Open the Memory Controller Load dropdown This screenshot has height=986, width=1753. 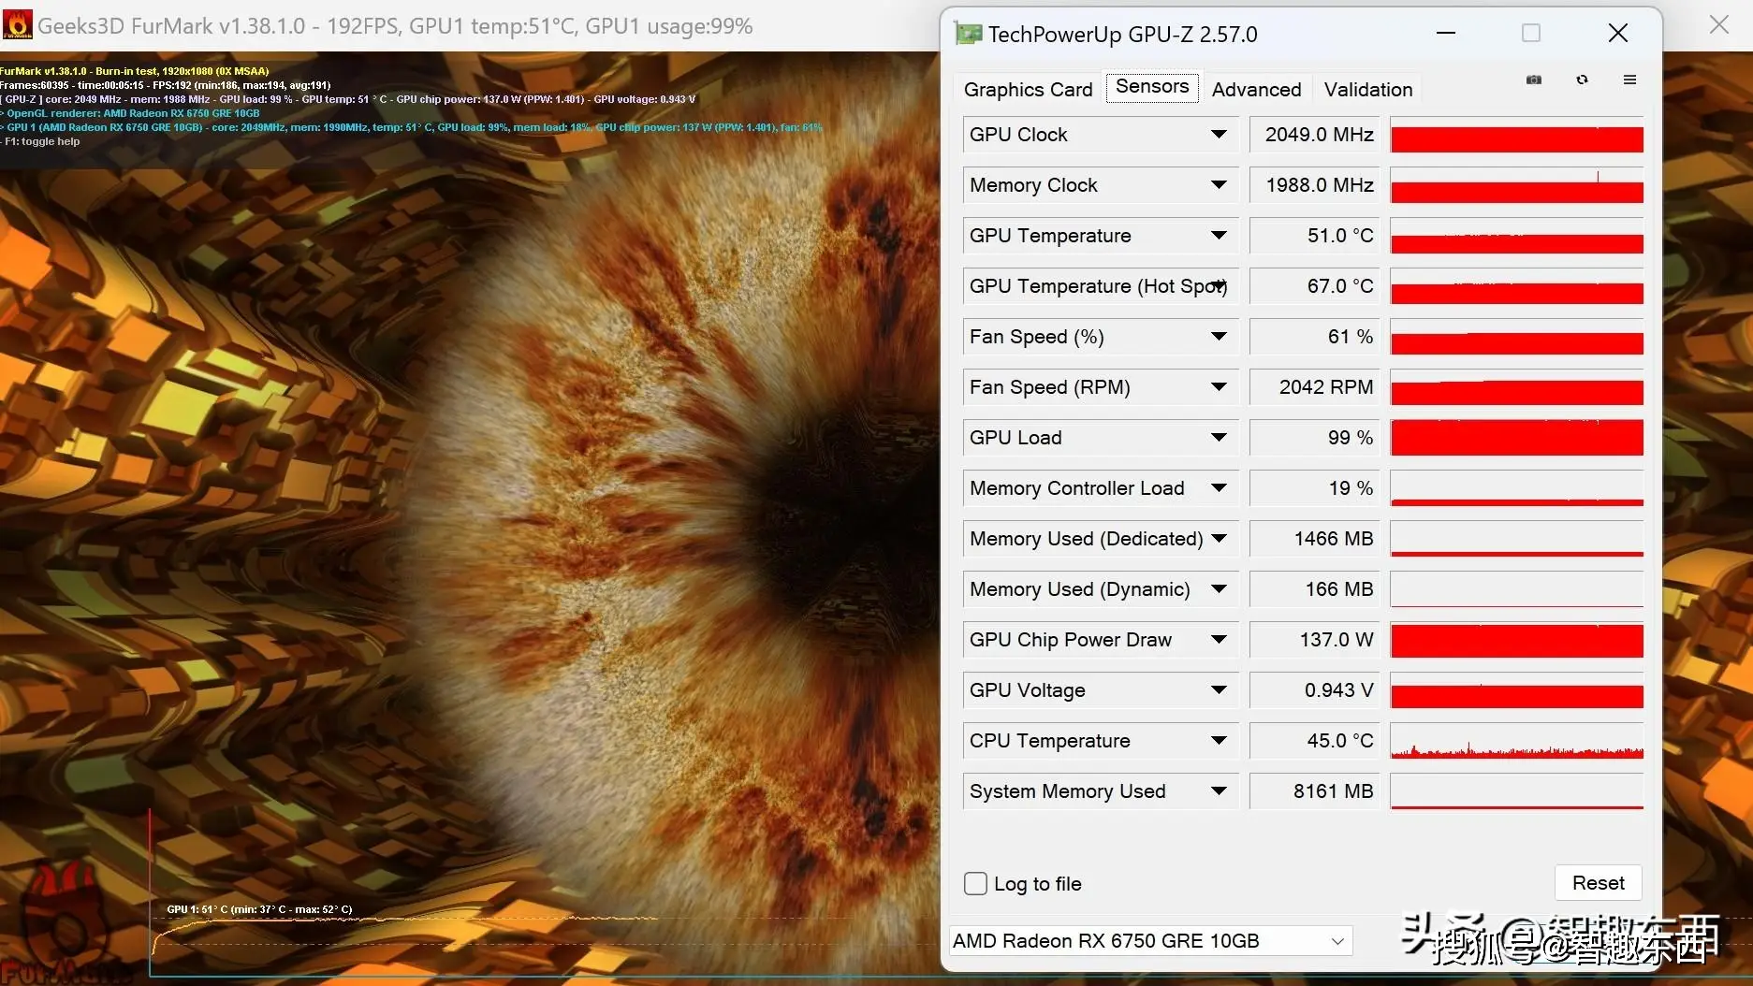(1219, 488)
